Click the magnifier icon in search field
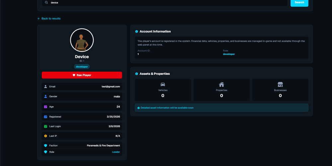Image resolution: width=332 pixels, height=166 pixels. [x=46, y=3]
